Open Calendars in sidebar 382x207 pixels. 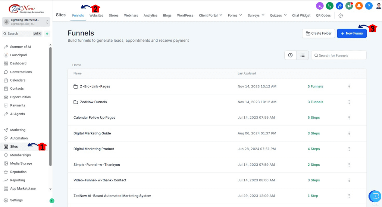15,80
